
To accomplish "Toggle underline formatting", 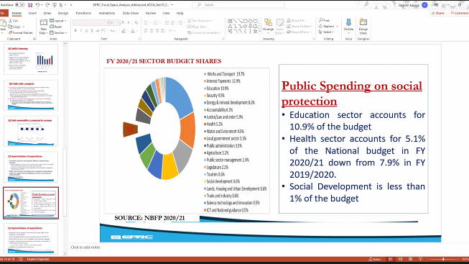I will (86, 30).
